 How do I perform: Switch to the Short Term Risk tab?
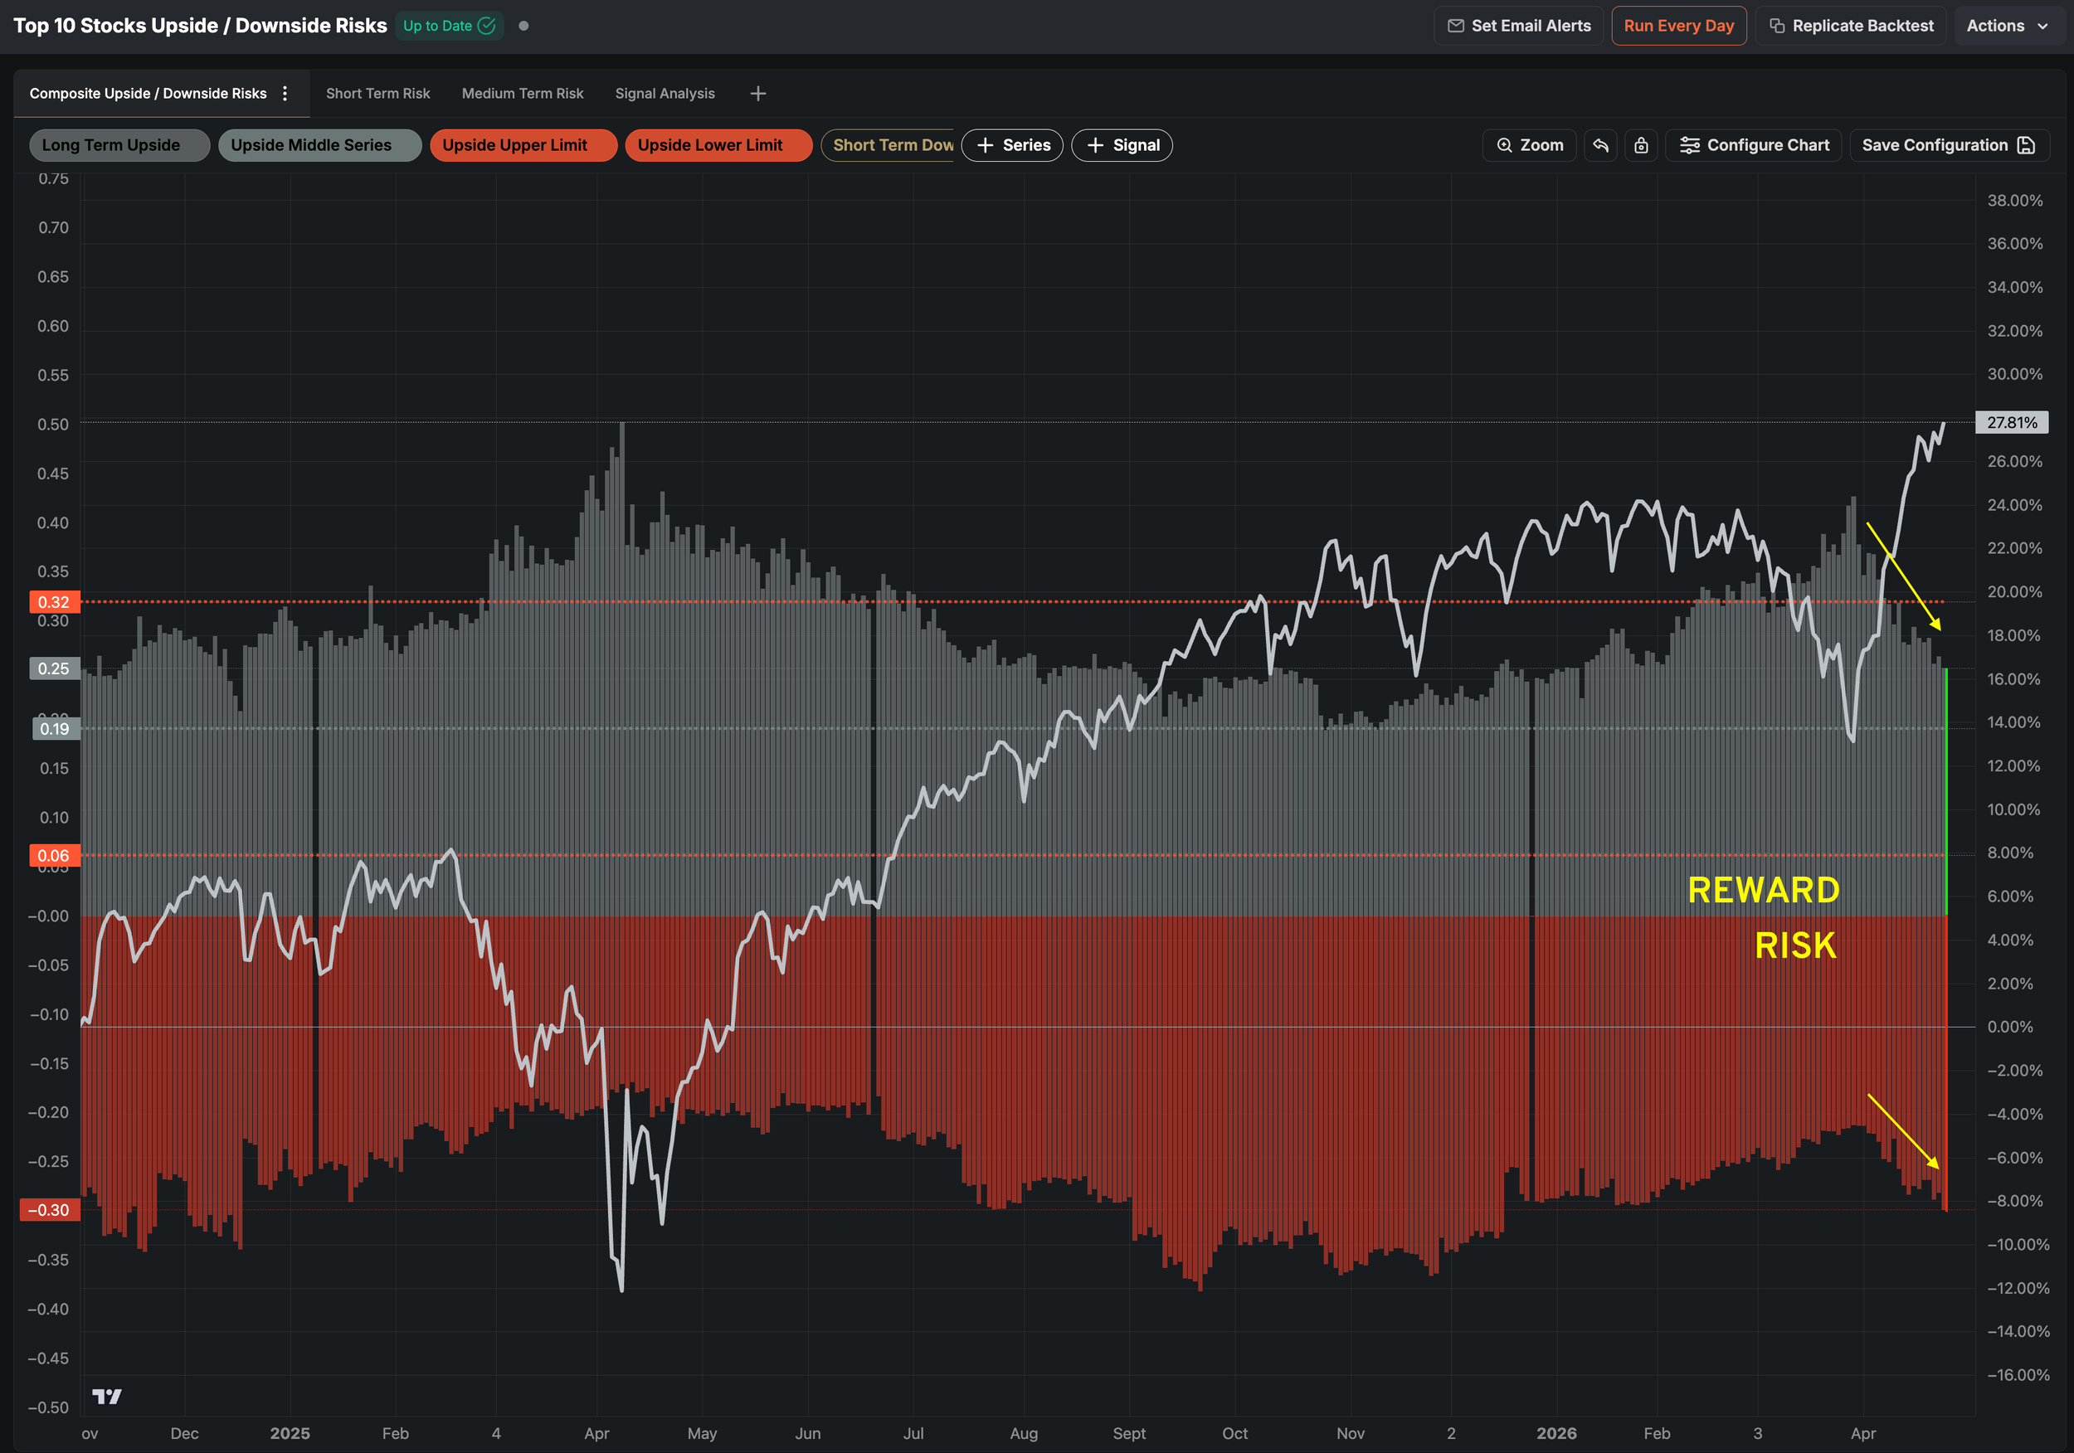coord(377,94)
